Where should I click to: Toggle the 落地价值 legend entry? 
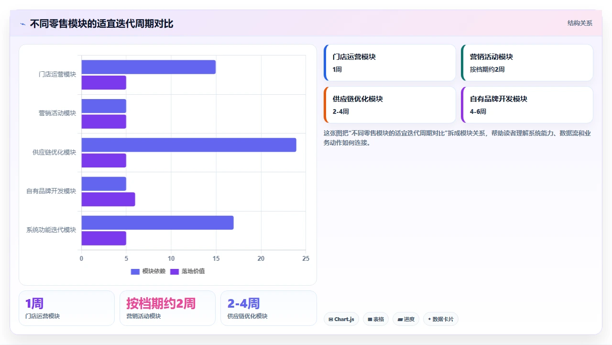(187, 271)
